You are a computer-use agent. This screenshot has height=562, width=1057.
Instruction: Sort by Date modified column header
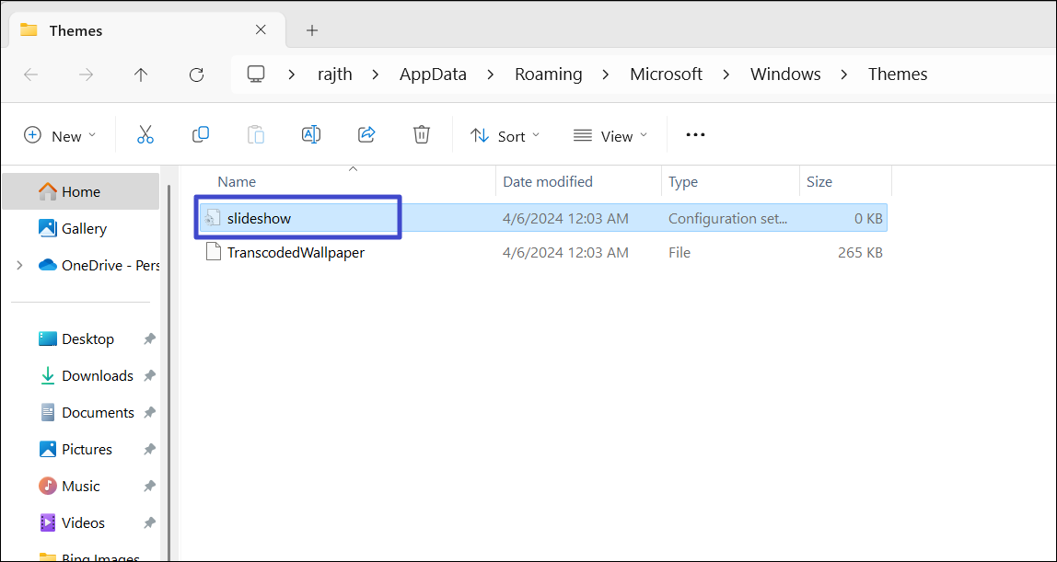click(548, 182)
